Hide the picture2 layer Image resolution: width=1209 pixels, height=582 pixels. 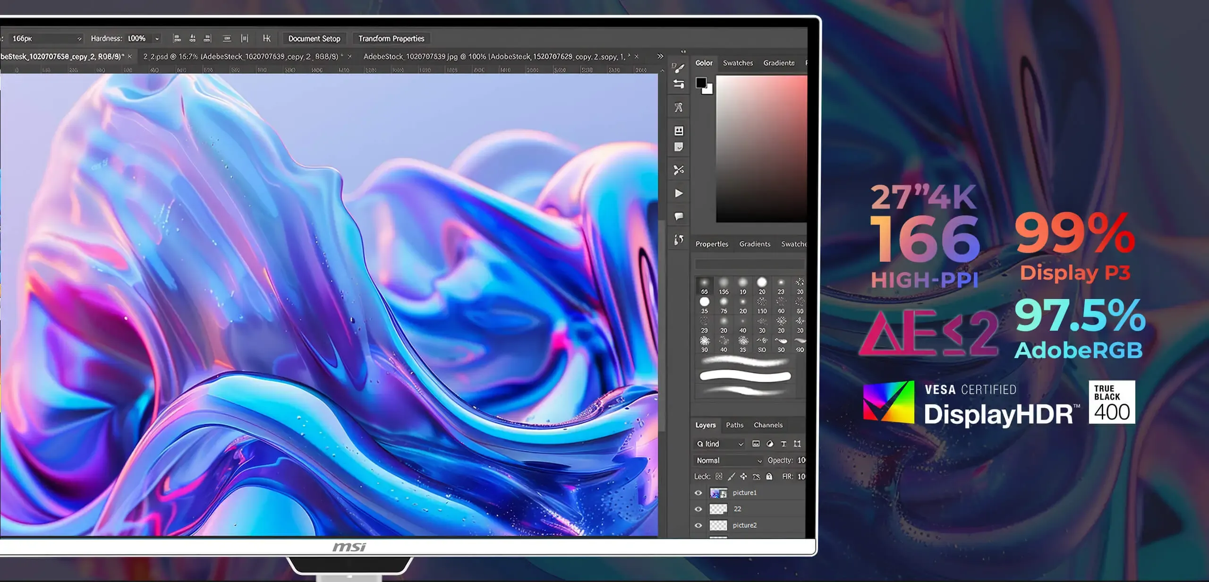point(698,525)
